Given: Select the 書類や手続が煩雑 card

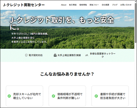Looking at the screenshot, I should [110, 96].
